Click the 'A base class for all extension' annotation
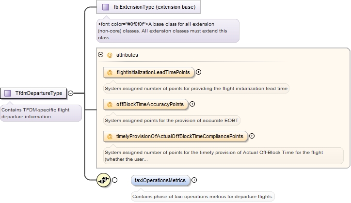The height and width of the screenshot is (203, 351). 168,31
